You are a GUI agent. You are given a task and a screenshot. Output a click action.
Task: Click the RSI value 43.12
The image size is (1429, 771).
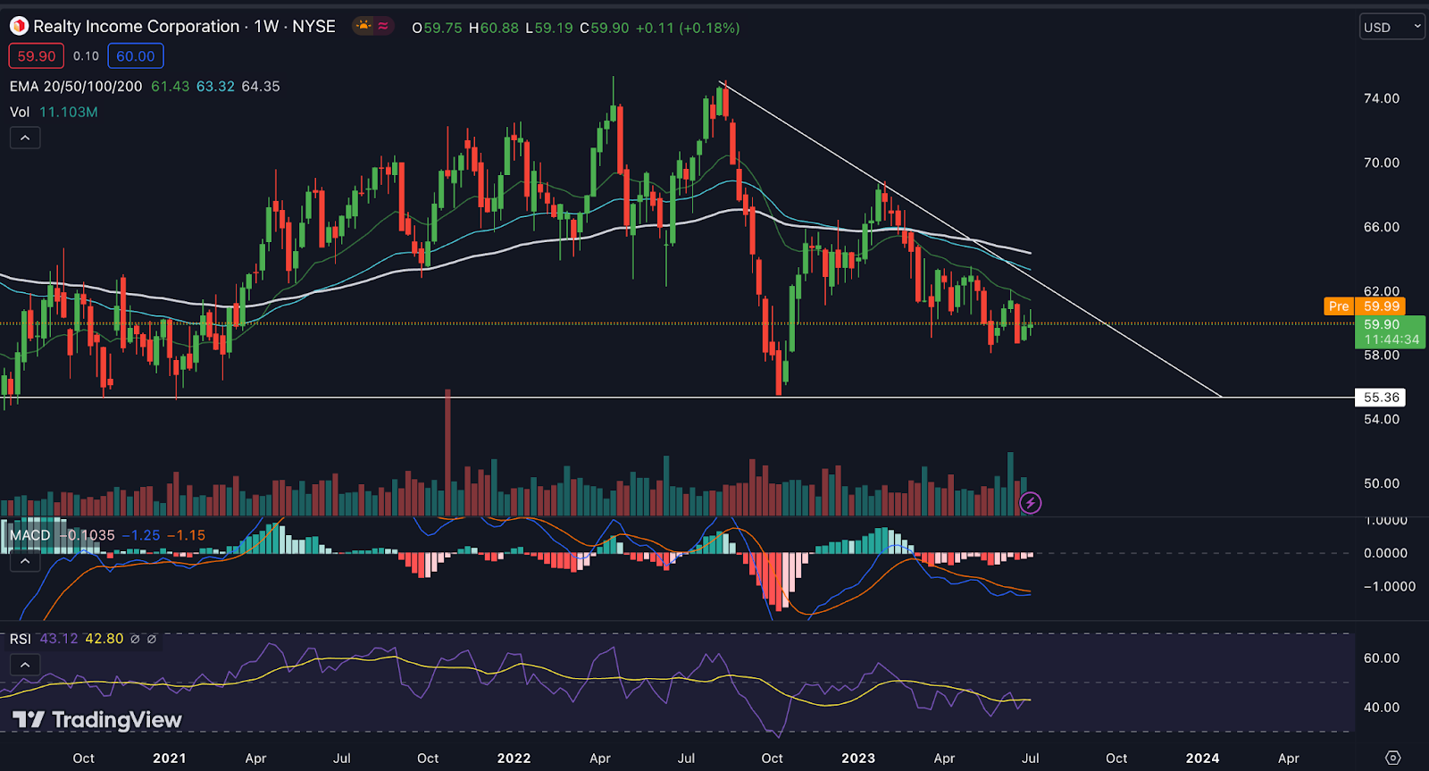[x=59, y=639]
